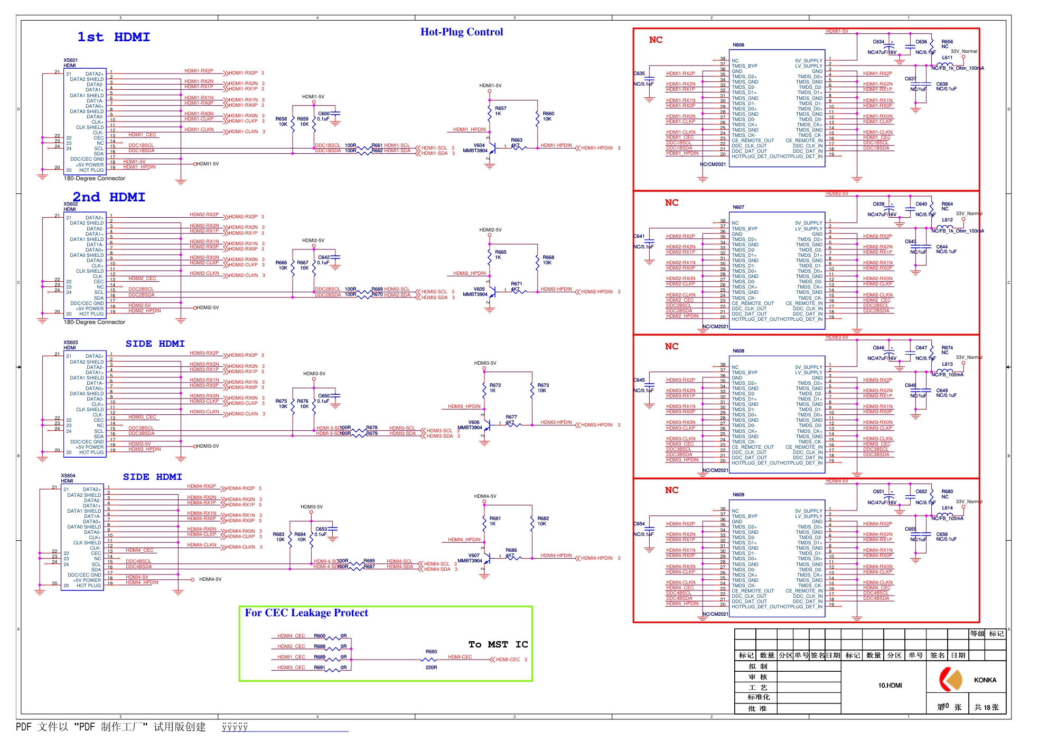
Task: Select resistor R690 220R symbol
Action: 429,660
